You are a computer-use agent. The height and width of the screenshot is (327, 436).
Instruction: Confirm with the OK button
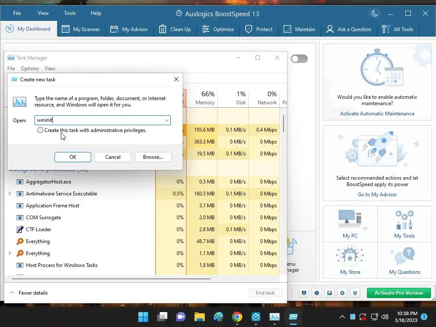pyautogui.click(x=73, y=157)
